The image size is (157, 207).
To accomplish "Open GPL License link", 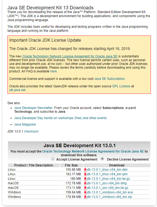I will 121,86.
